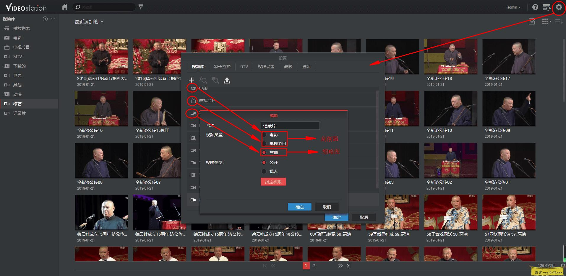The width and height of the screenshot is (566, 276).
Task: Switch to the 家长监护 tab
Action: (x=222, y=67)
